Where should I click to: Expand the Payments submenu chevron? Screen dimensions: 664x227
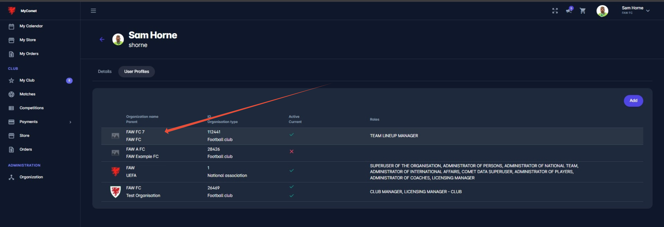click(70, 122)
